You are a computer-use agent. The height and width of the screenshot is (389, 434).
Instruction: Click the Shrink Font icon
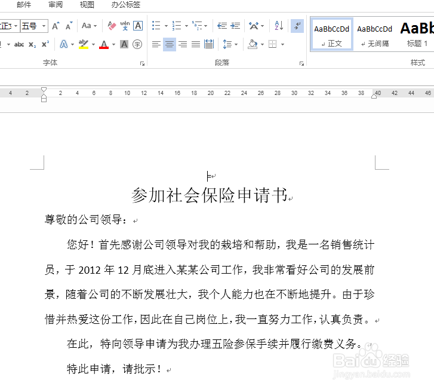point(69,26)
